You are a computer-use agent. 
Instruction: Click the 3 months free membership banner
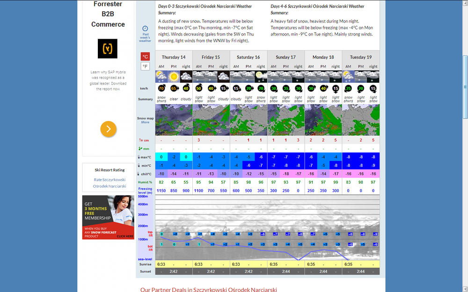[108, 217]
